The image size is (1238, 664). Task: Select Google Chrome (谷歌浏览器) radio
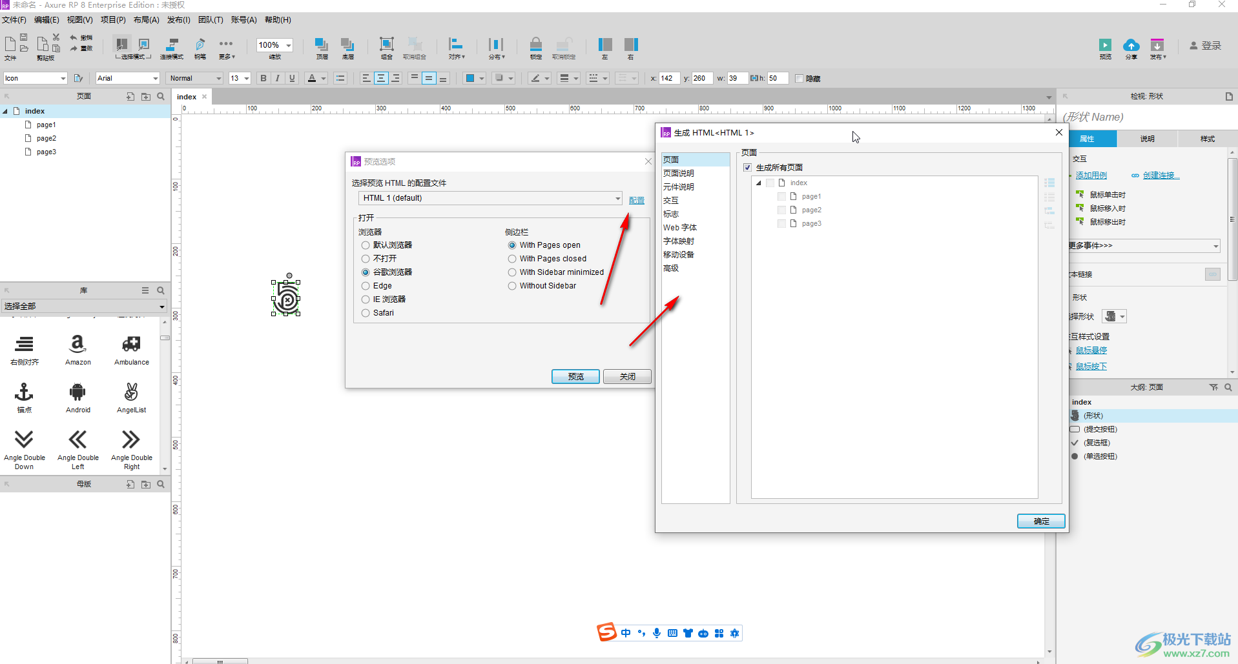(x=366, y=272)
